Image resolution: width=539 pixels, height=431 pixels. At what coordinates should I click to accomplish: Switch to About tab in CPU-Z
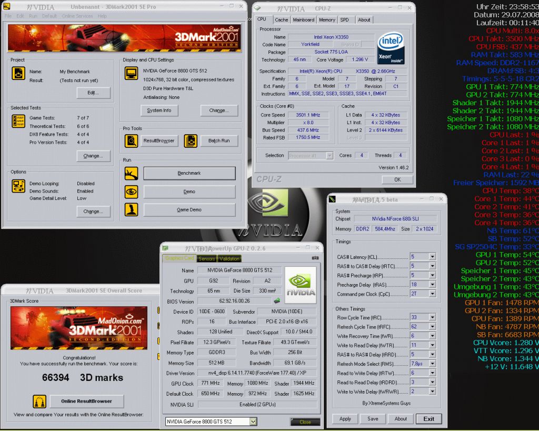364,20
